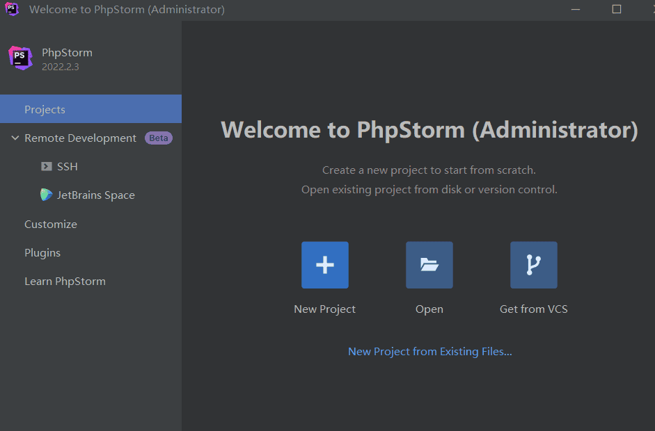Viewport: 655px width, 431px height.
Task: Click the SSH terminal icon
Action: click(47, 167)
